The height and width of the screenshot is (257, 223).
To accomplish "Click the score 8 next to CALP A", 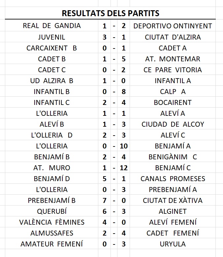I will click(124, 91).
